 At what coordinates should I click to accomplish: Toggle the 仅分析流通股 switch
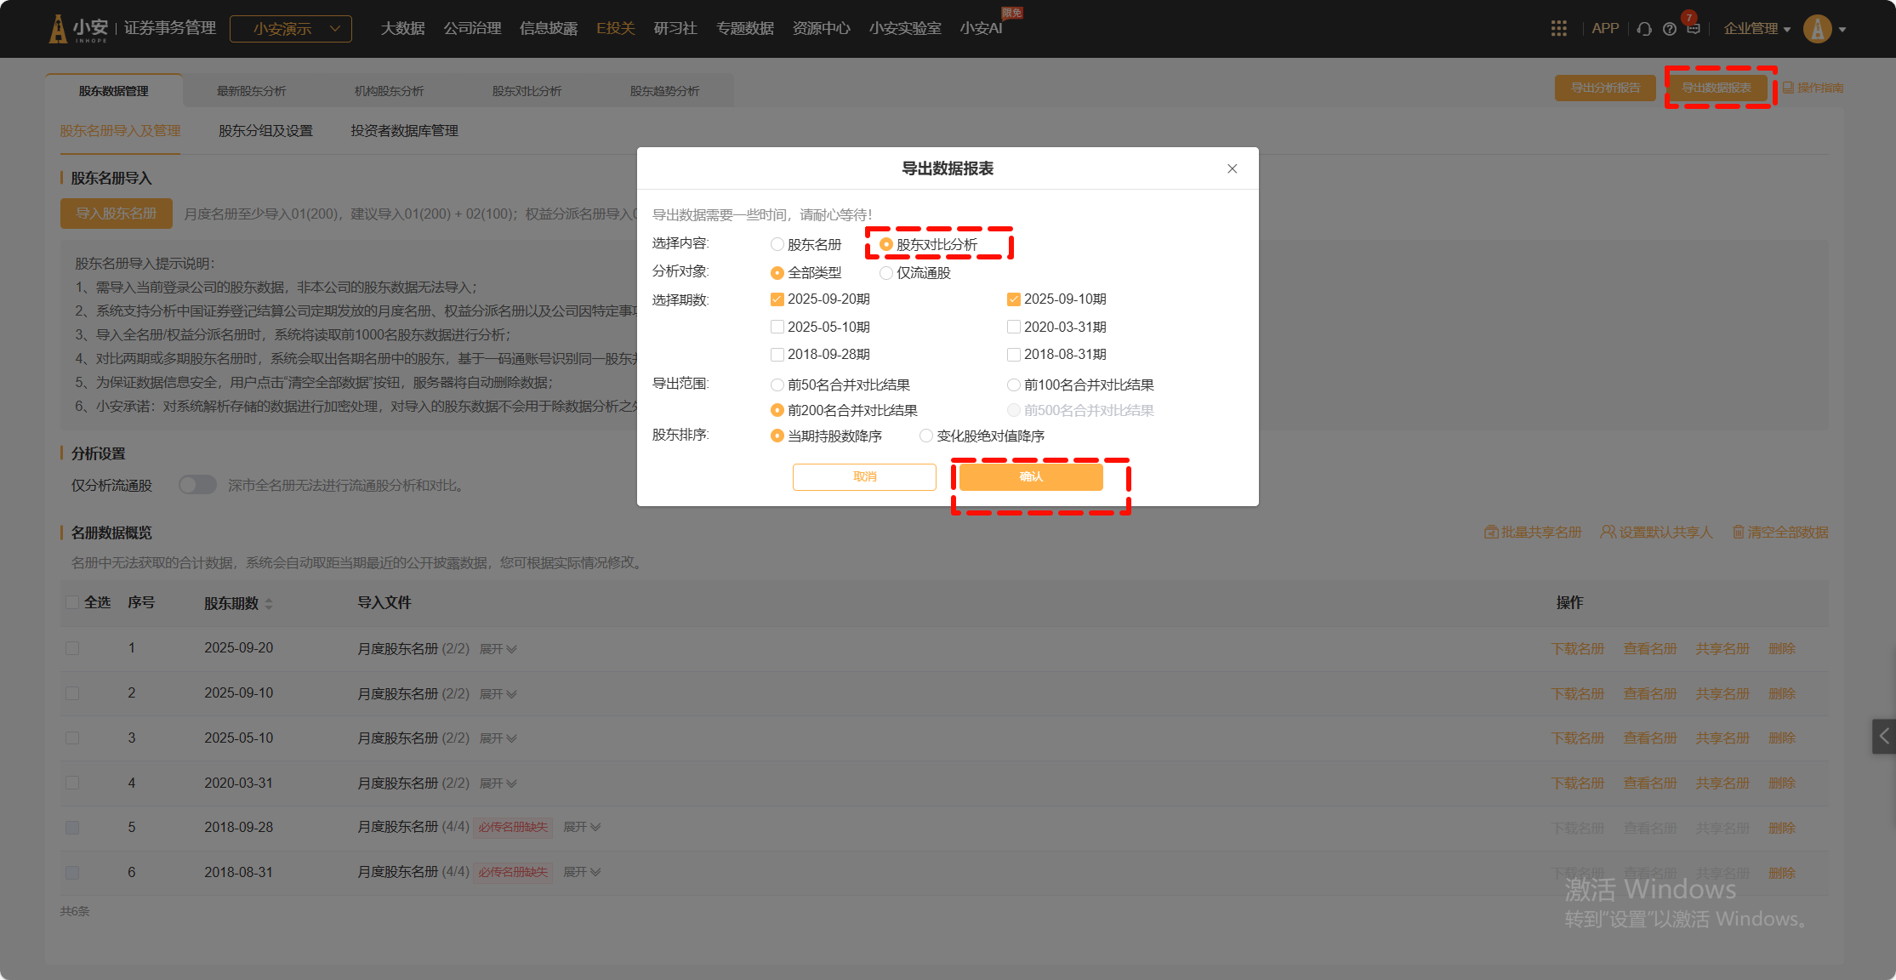pyautogui.click(x=197, y=485)
